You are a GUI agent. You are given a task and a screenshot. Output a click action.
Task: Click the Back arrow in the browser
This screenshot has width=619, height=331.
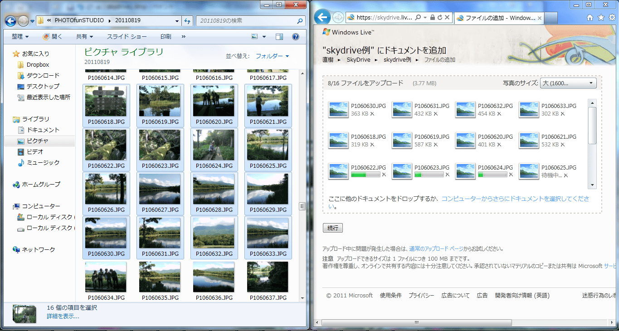tap(322, 17)
